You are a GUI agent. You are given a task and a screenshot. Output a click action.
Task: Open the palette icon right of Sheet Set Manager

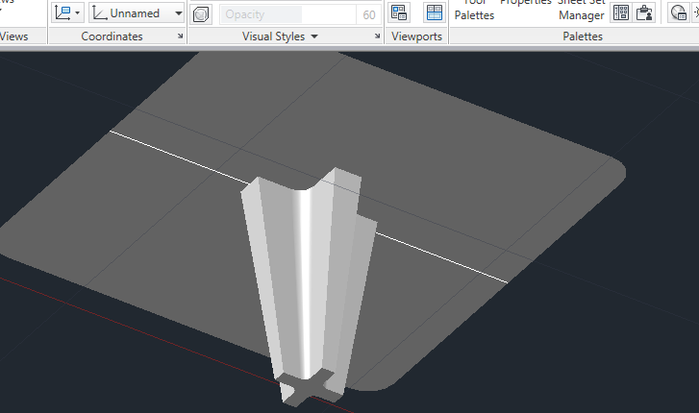click(621, 13)
